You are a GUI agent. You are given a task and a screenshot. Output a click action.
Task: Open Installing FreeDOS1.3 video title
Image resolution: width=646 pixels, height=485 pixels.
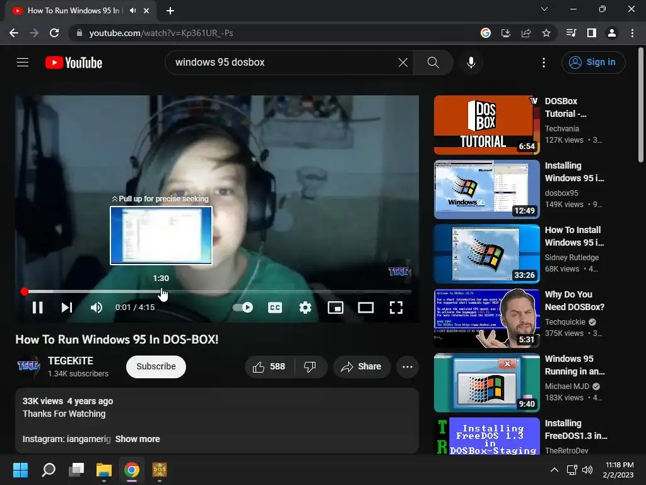[x=576, y=429]
